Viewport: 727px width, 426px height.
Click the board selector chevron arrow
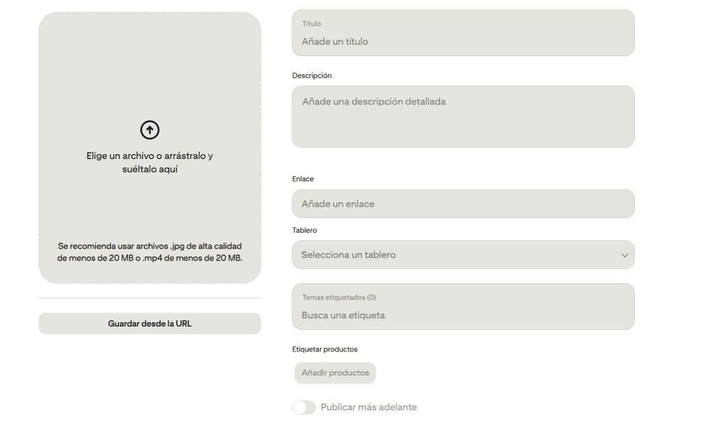[x=624, y=254]
